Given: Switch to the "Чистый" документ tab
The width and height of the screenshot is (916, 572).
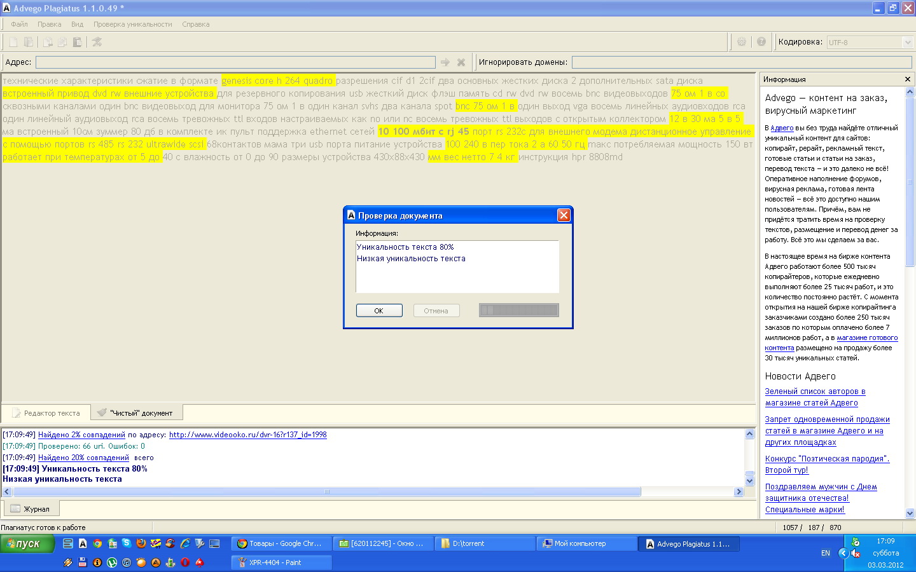Looking at the screenshot, I should tap(136, 413).
